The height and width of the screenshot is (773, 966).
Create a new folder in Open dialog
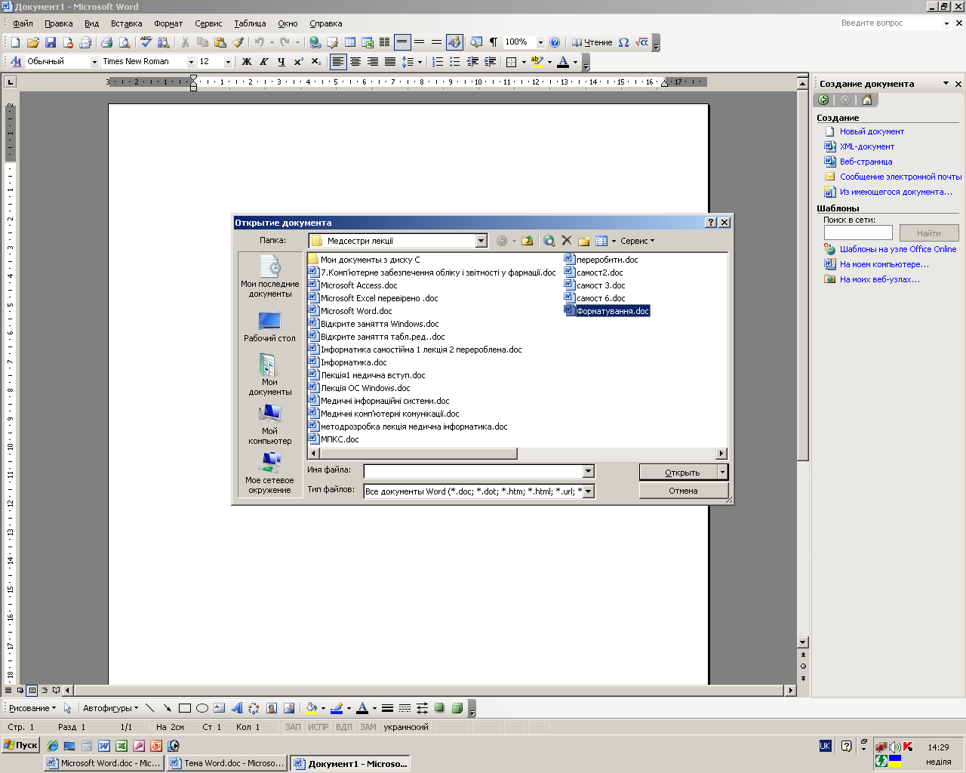click(x=584, y=241)
